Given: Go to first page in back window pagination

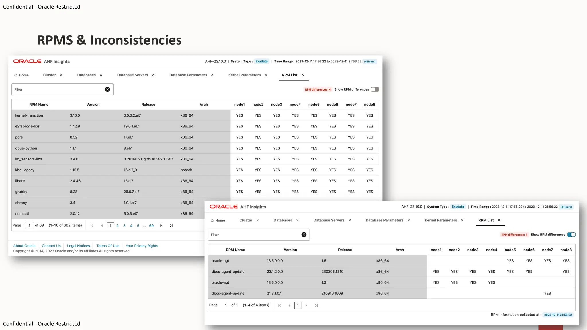Looking at the screenshot, I should pyautogui.click(x=92, y=226).
